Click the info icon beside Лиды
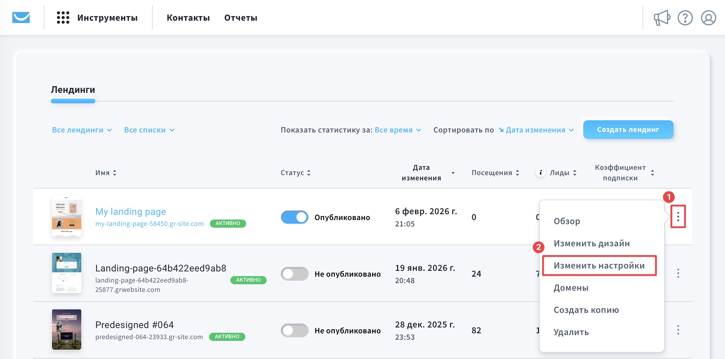725x359 pixels. point(541,172)
